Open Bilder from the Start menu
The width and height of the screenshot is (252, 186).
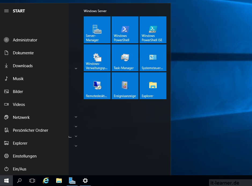34,92
